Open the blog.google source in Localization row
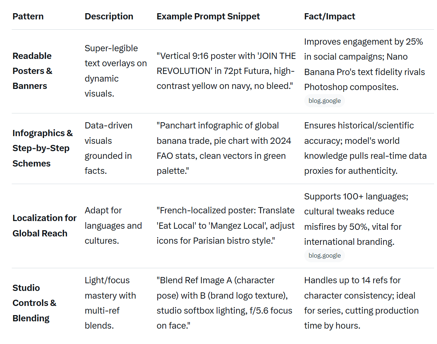 324,255
